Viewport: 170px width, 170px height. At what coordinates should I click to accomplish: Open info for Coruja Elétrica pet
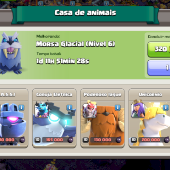point(69,108)
